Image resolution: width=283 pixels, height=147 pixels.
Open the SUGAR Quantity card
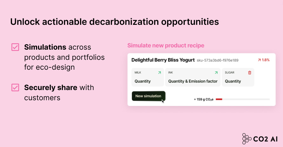point(238,77)
